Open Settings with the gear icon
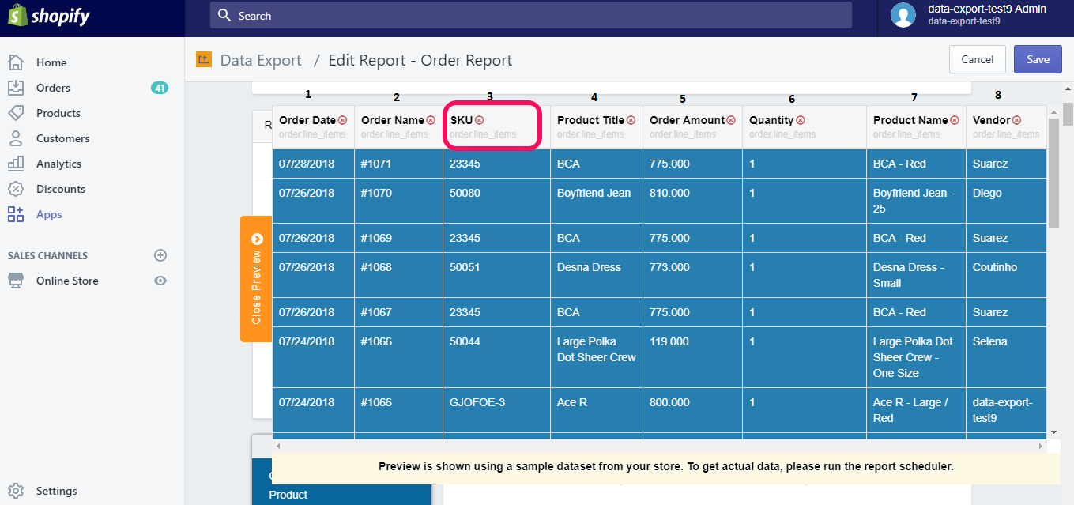This screenshot has width=1074, height=505. tap(17, 490)
